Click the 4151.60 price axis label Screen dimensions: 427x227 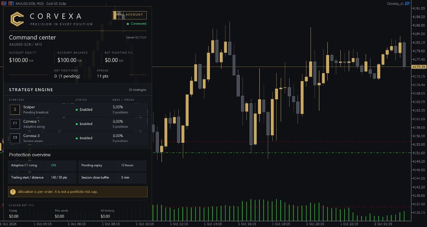pyautogui.click(x=419, y=153)
